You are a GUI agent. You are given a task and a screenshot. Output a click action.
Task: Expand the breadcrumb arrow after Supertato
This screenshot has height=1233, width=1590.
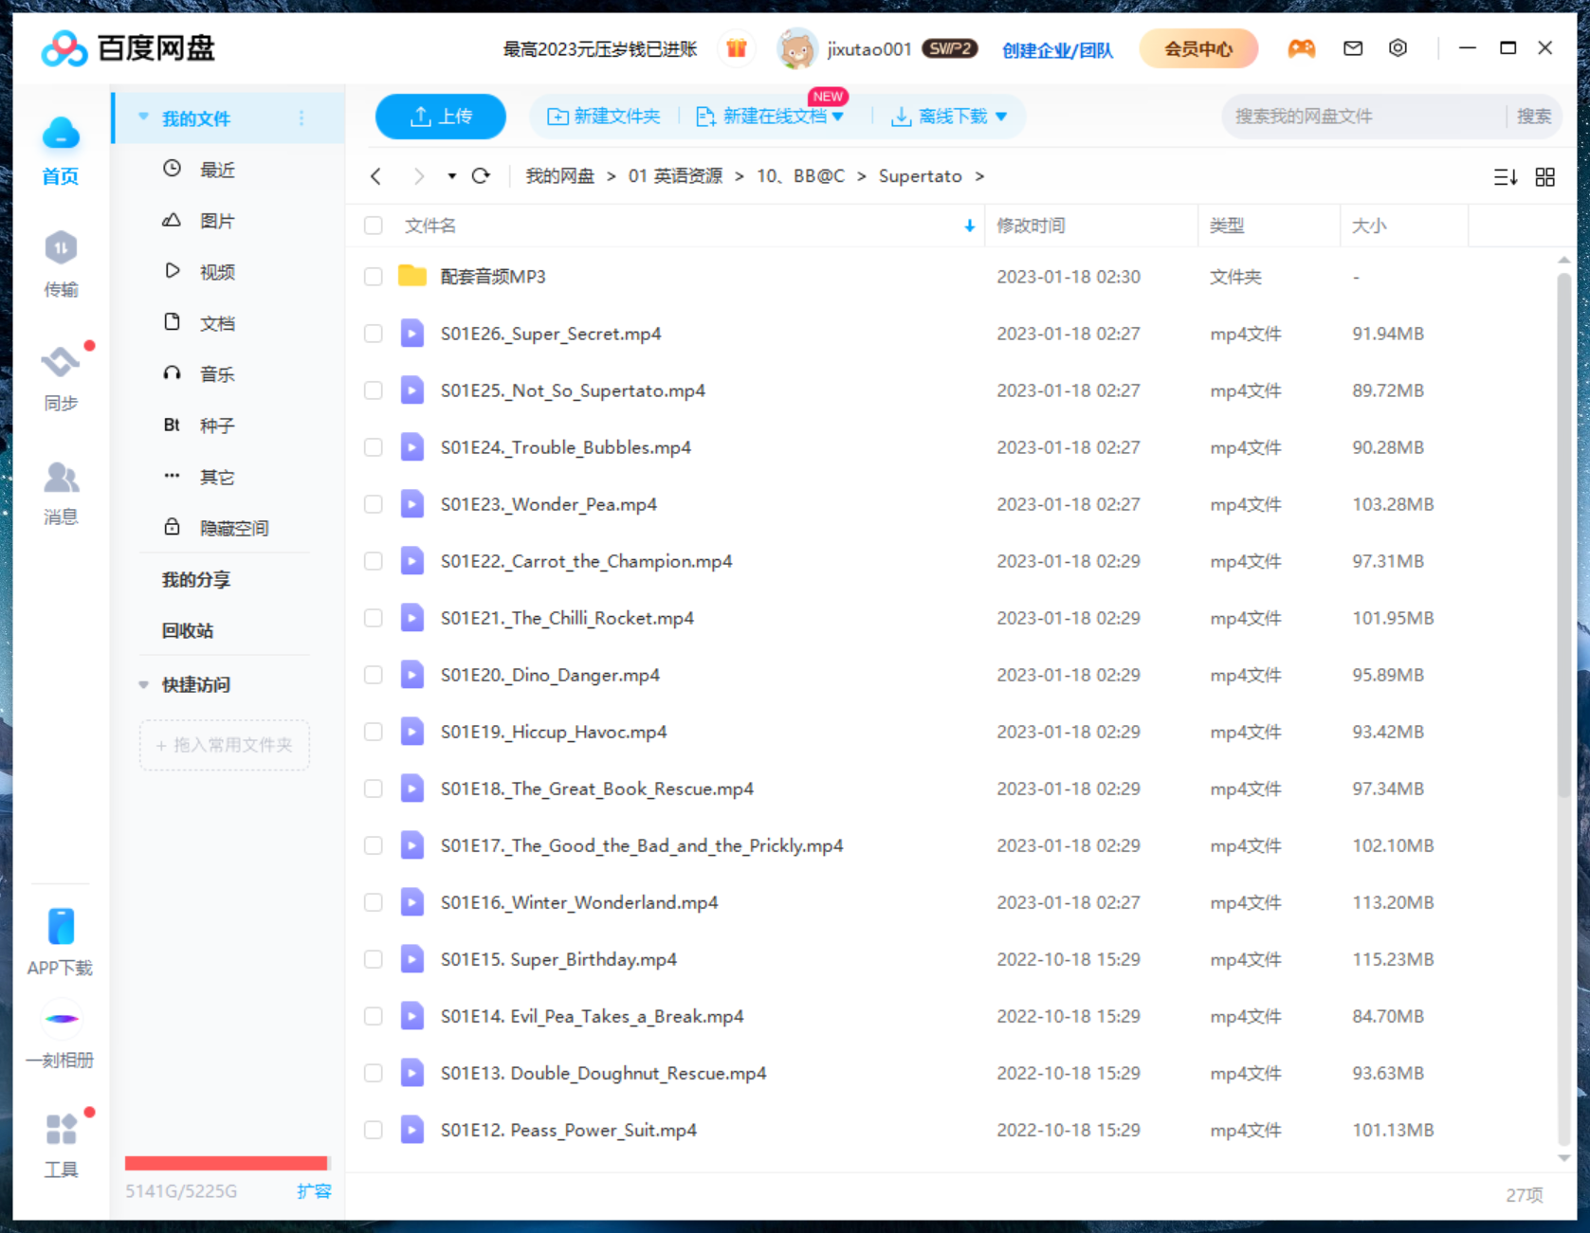979,176
